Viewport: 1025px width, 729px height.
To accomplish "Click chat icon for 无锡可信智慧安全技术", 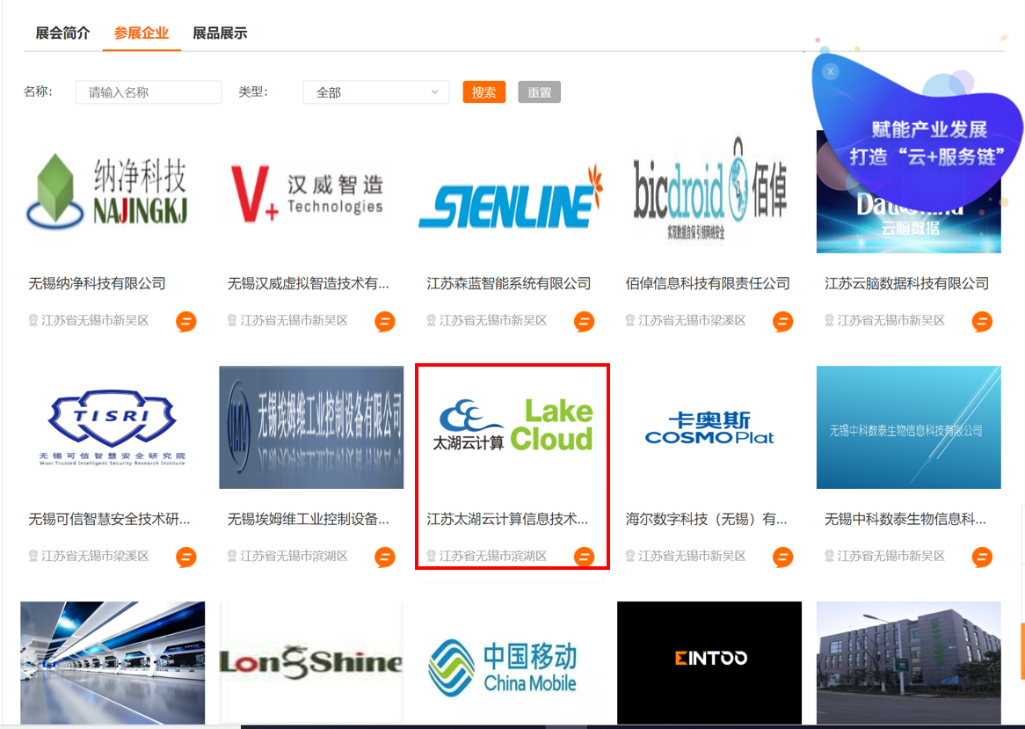I will (x=185, y=557).
